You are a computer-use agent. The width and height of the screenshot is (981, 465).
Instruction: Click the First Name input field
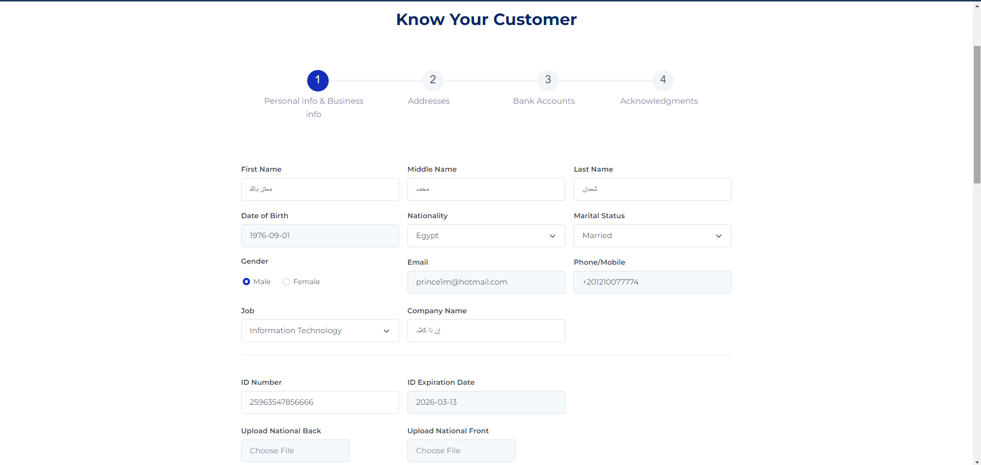[320, 189]
